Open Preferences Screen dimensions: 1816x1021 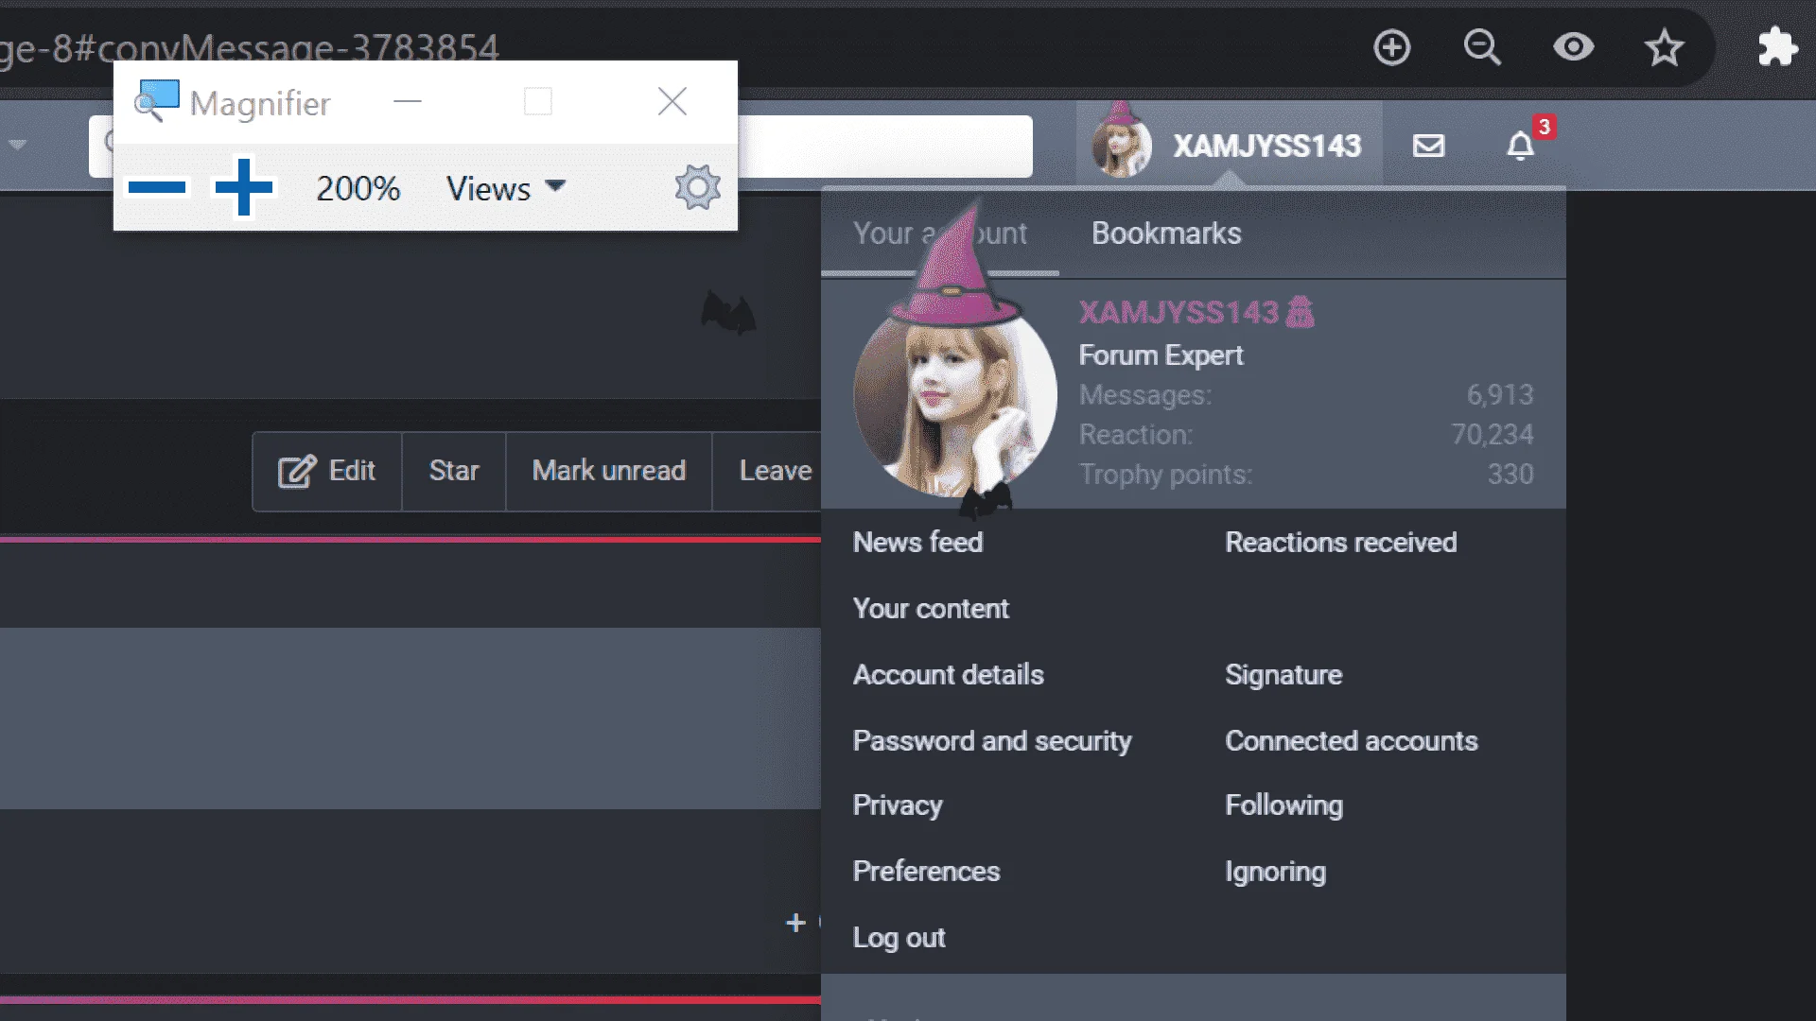(926, 872)
